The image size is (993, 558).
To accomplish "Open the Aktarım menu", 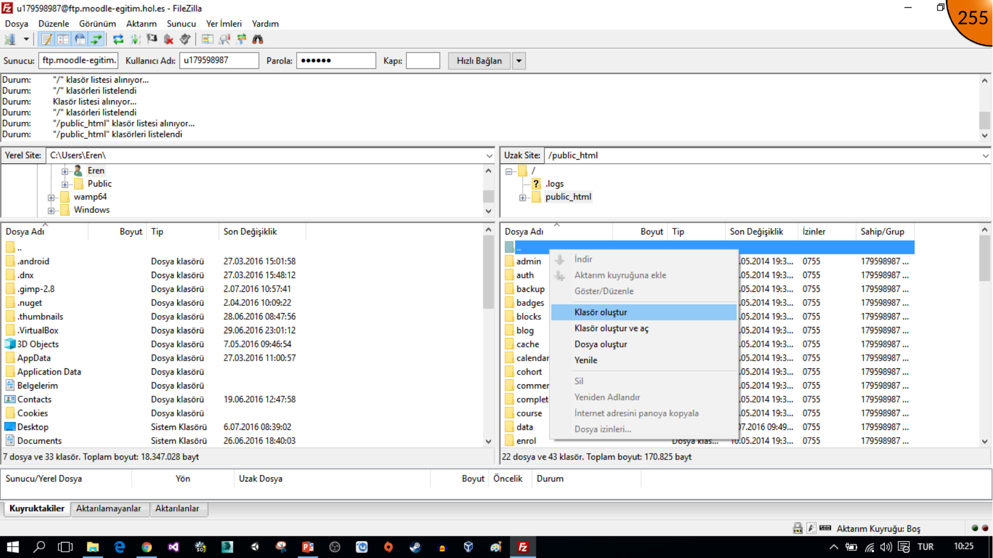I will click(141, 24).
